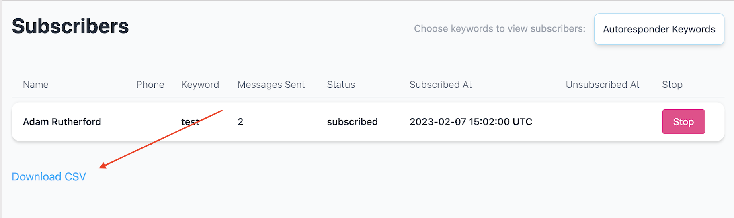Screen dimensions: 734x218
Task: Click the Unsubscribed At column header
Action: click(x=602, y=85)
